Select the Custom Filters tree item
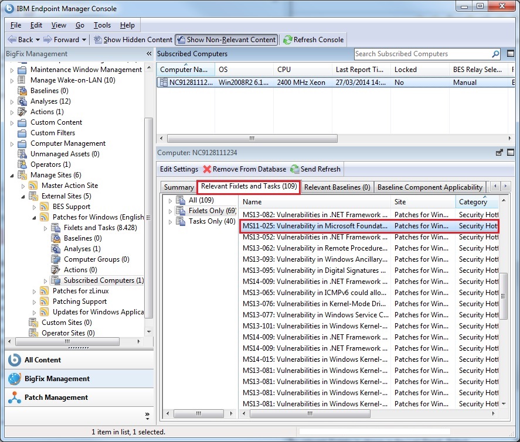The image size is (520, 442). (x=53, y=133)
